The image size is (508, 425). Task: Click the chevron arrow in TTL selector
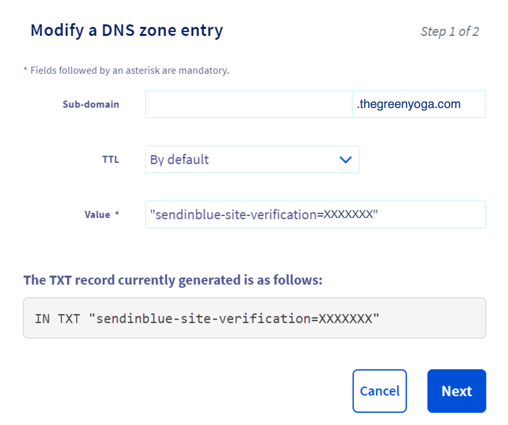345,159
